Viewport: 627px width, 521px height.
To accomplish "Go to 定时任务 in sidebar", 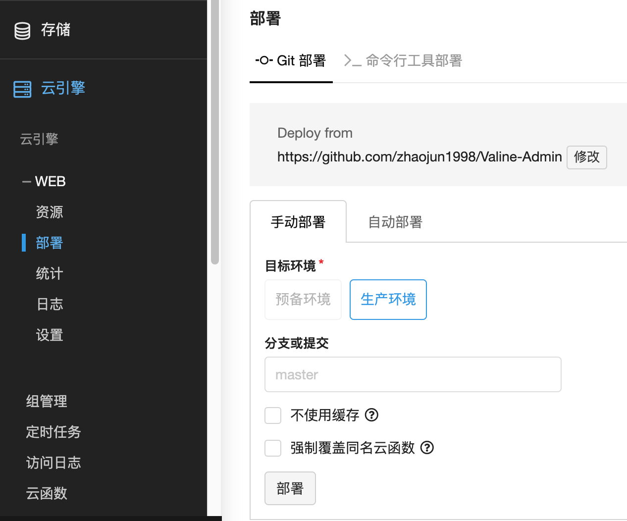I will click(x=53, y=432).
